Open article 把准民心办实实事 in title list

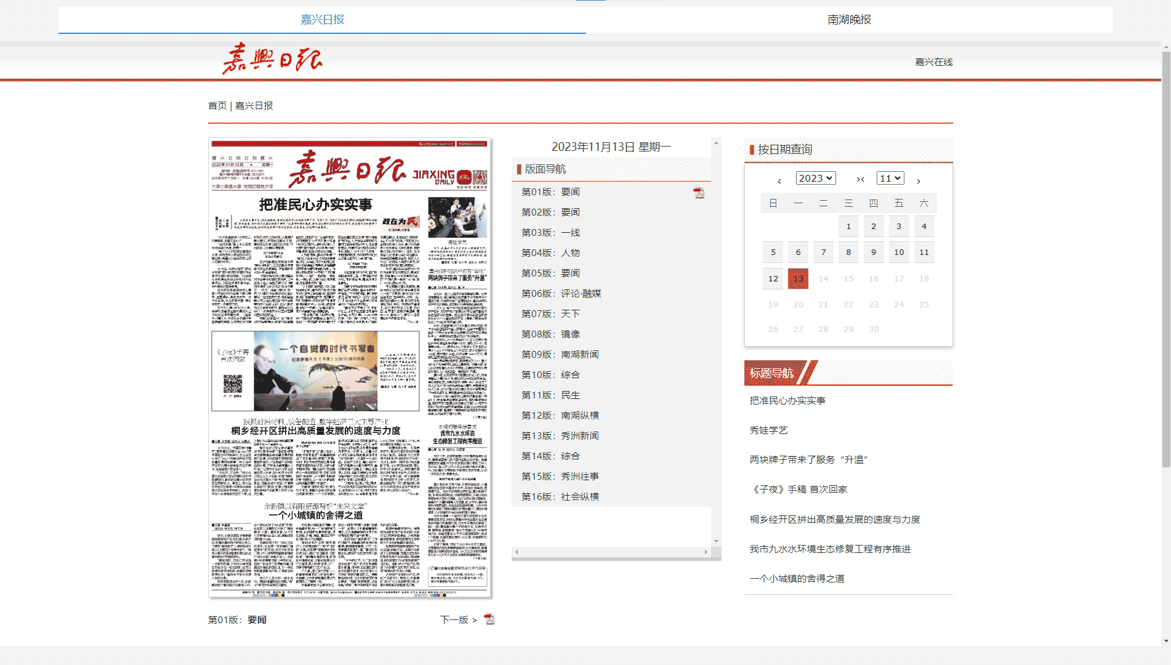tap(787, 400)
